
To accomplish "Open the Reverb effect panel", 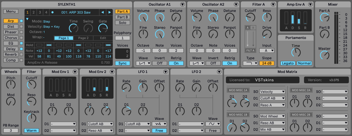I will (11, 54).
